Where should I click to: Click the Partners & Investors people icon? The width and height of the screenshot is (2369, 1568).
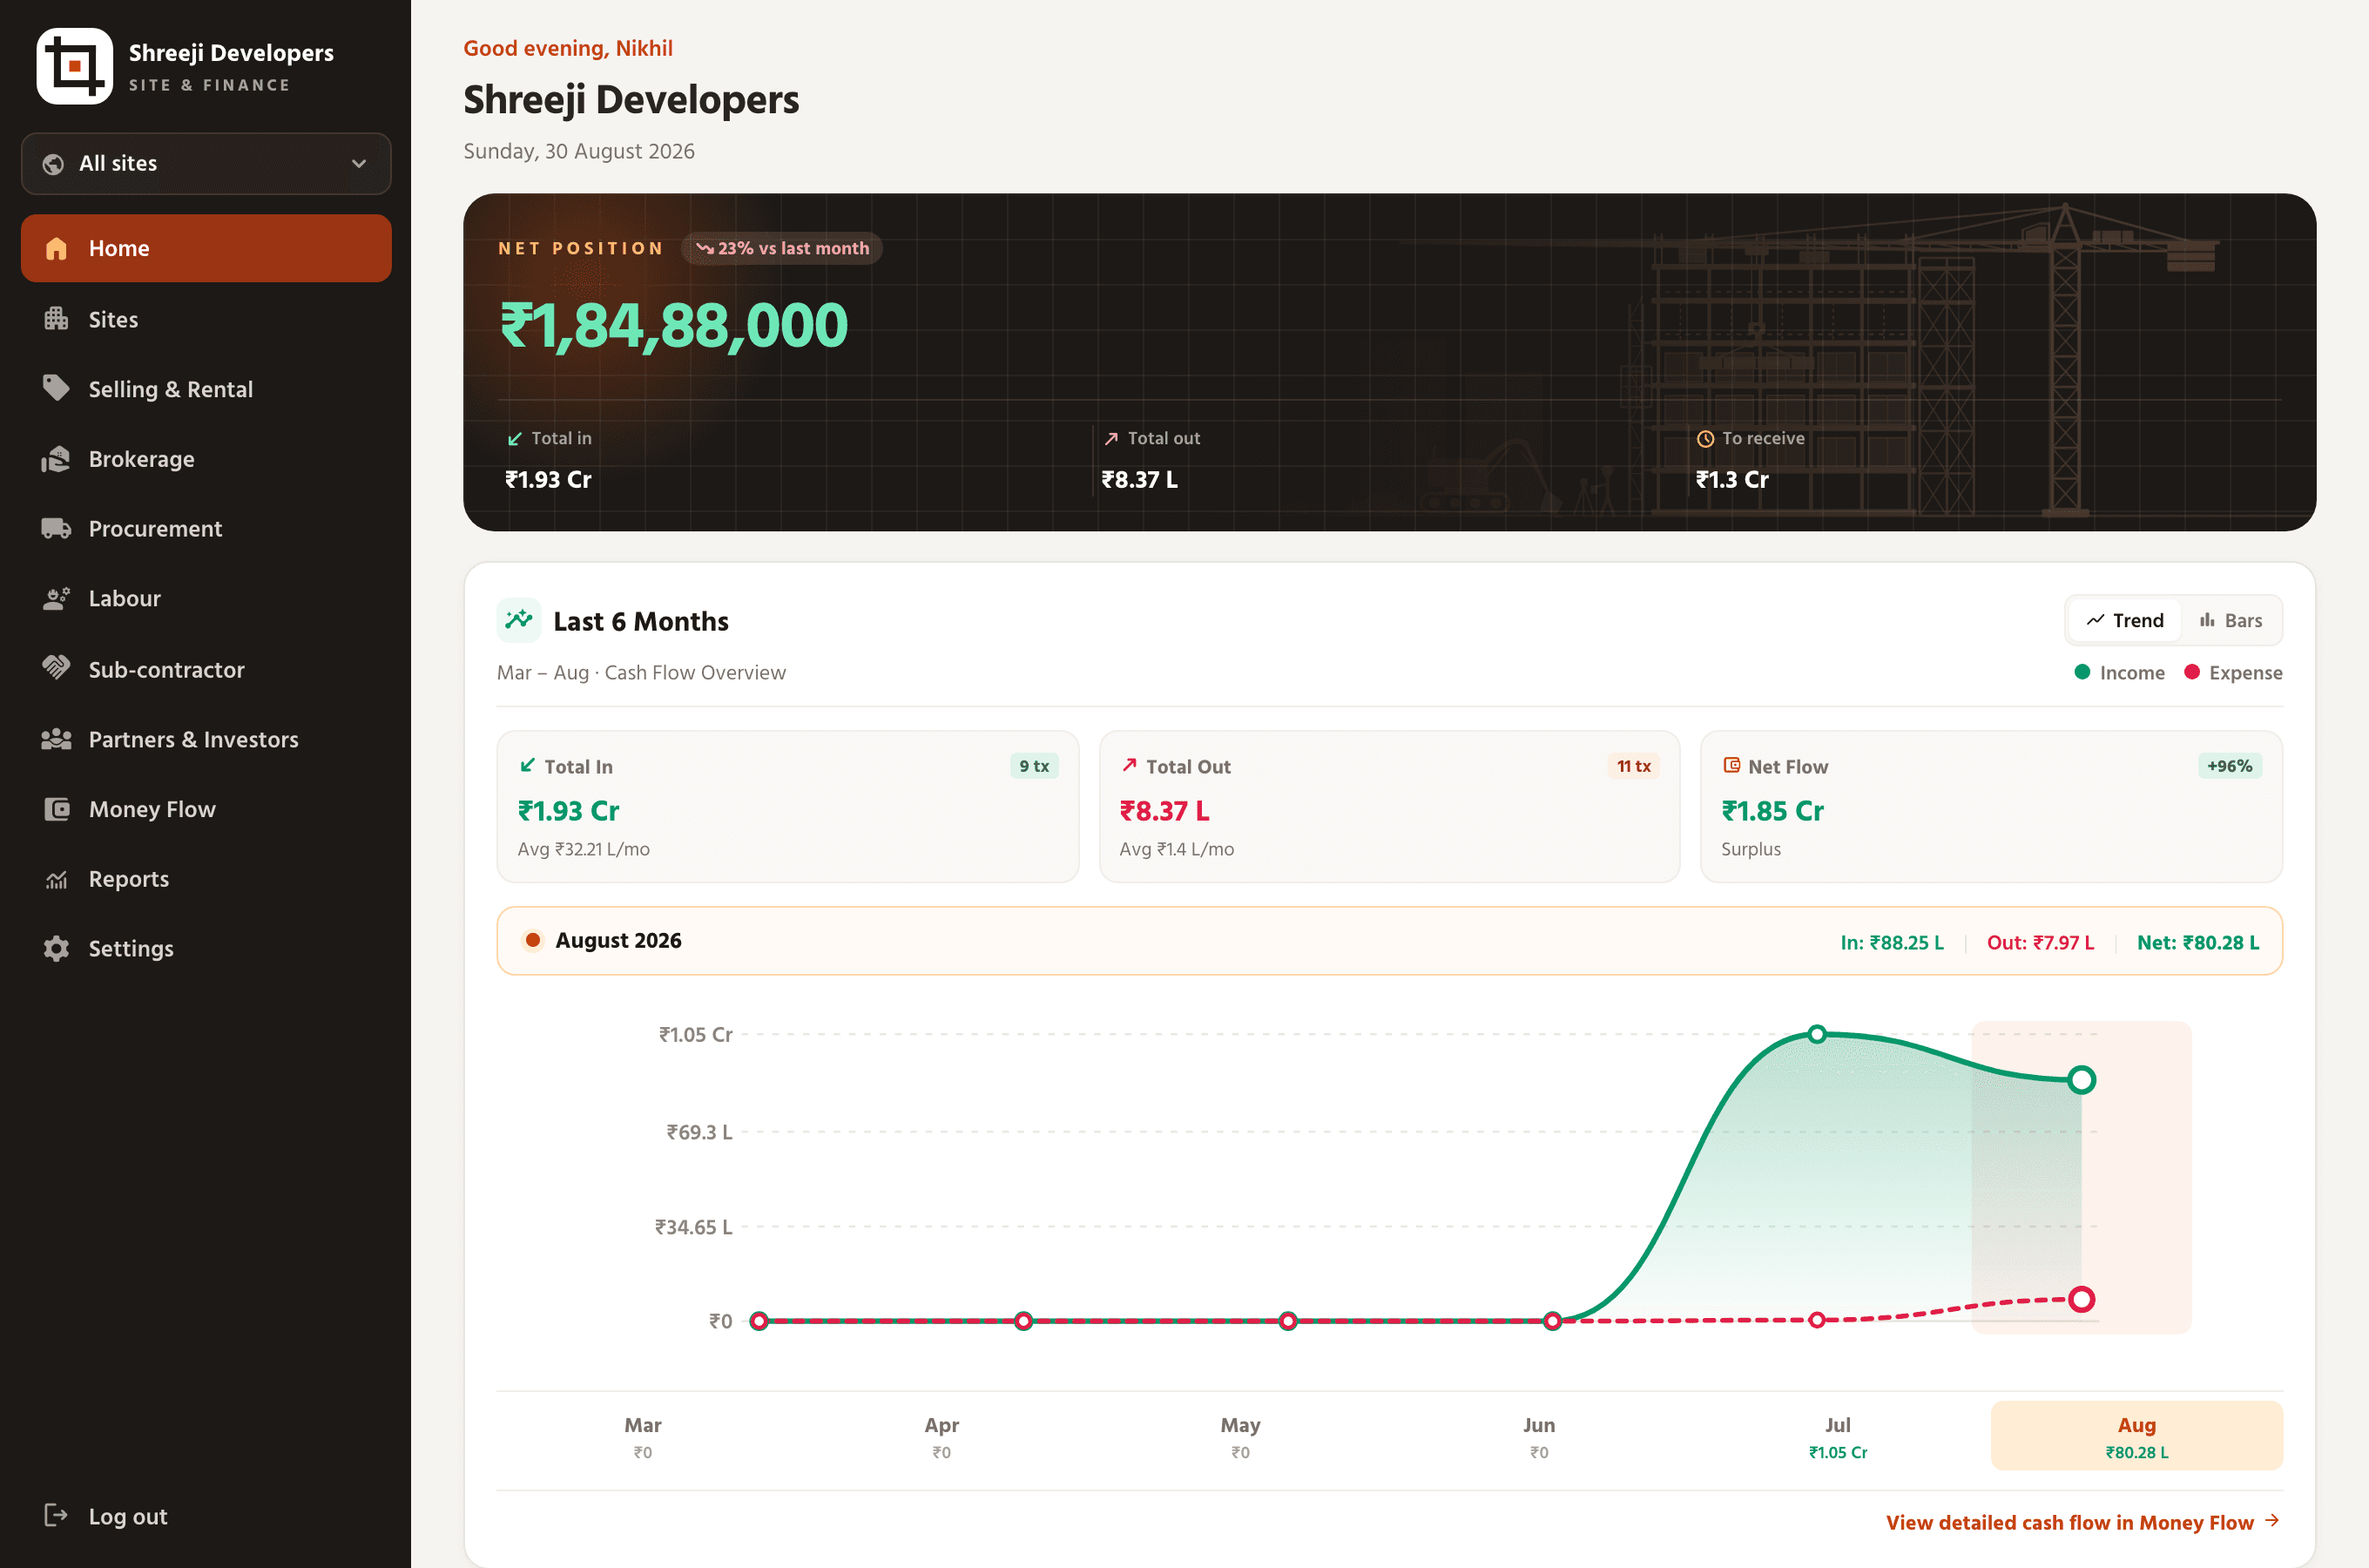tap(57, 739)
